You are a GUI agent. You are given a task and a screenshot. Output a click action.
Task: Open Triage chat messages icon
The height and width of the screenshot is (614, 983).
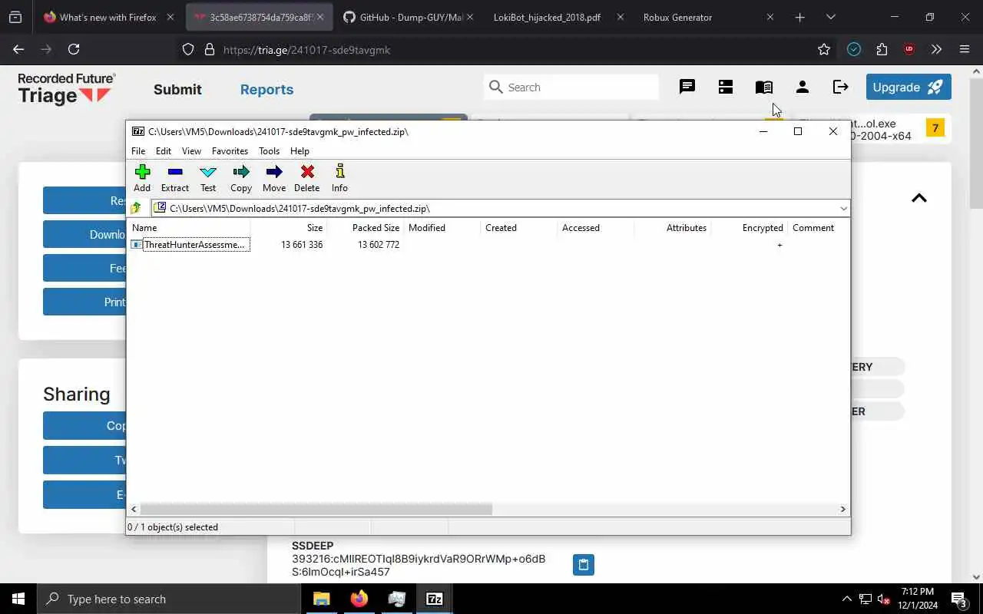(x=687, y=87)
